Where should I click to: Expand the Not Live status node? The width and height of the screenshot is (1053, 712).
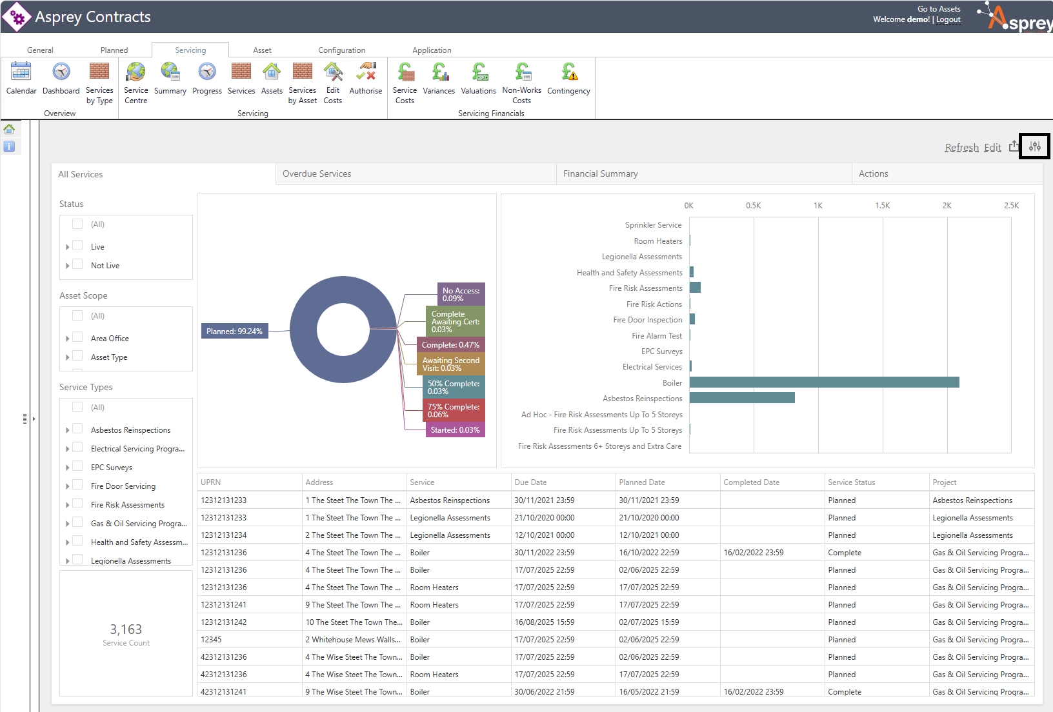click(68, 266)
